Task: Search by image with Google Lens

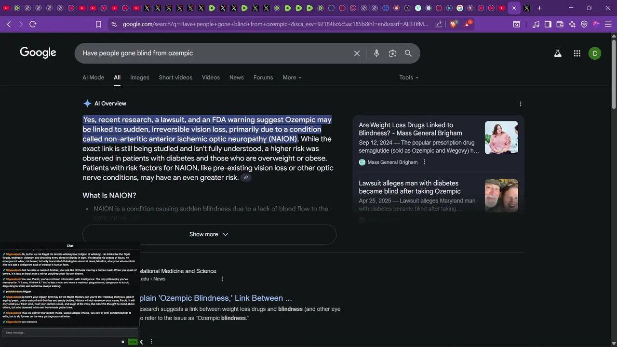Action: pyautogui.click(x=392, y=53)
